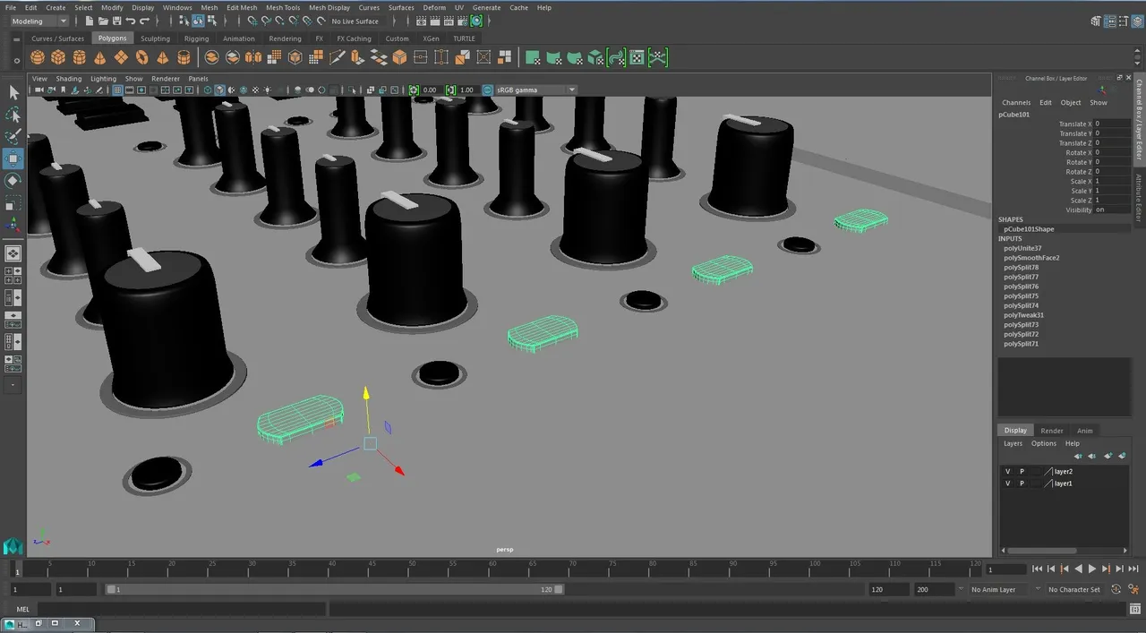1146x633 pixels.
Task: Click the Save Scene icon
Action: [116, 21]
